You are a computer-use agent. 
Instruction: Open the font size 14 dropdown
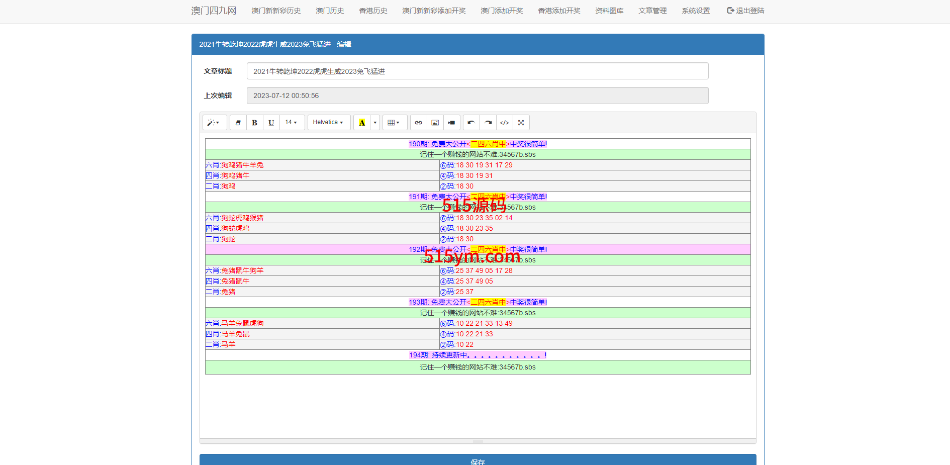291,122
